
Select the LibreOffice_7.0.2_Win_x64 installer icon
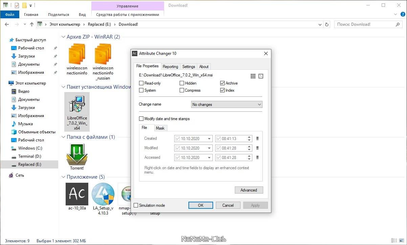tap(77, 104)
